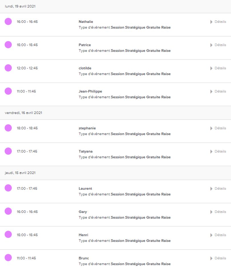Open Détails for Jean-Philippe's event
This screenshot has height=269, width=231.
pyautogui.click(x=218, y=91)
